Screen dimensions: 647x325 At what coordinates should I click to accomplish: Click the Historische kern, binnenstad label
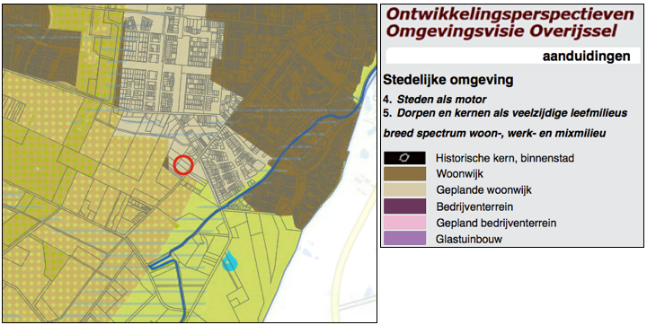pyautogui.click(x=505, y=158)
